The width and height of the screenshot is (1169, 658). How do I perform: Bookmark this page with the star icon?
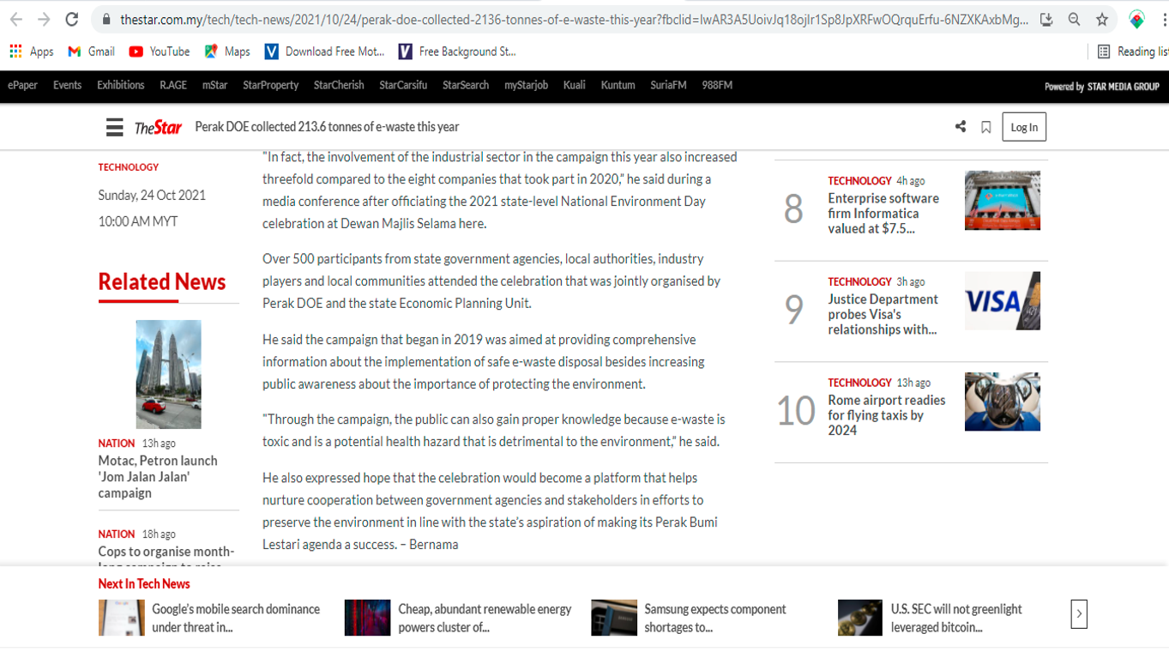[1103, 19]
